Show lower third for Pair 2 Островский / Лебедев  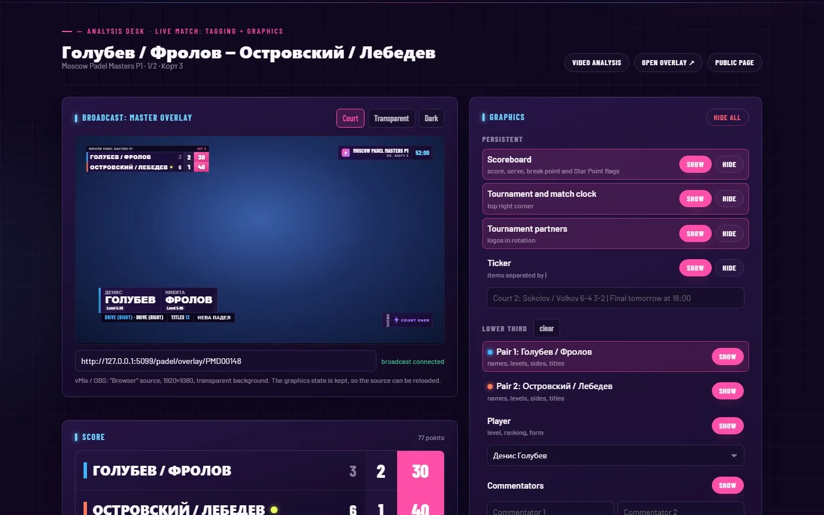pyautogui.click(x=727, y=391)
